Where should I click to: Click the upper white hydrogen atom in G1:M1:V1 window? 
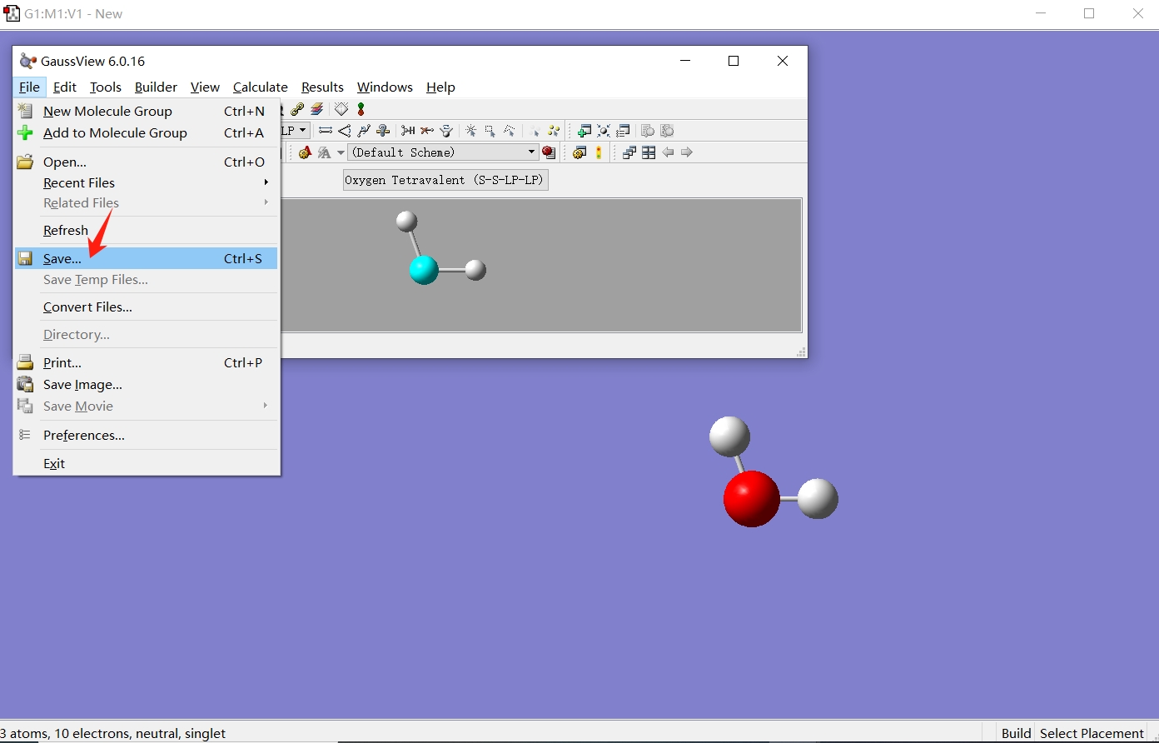click(729, 436)
